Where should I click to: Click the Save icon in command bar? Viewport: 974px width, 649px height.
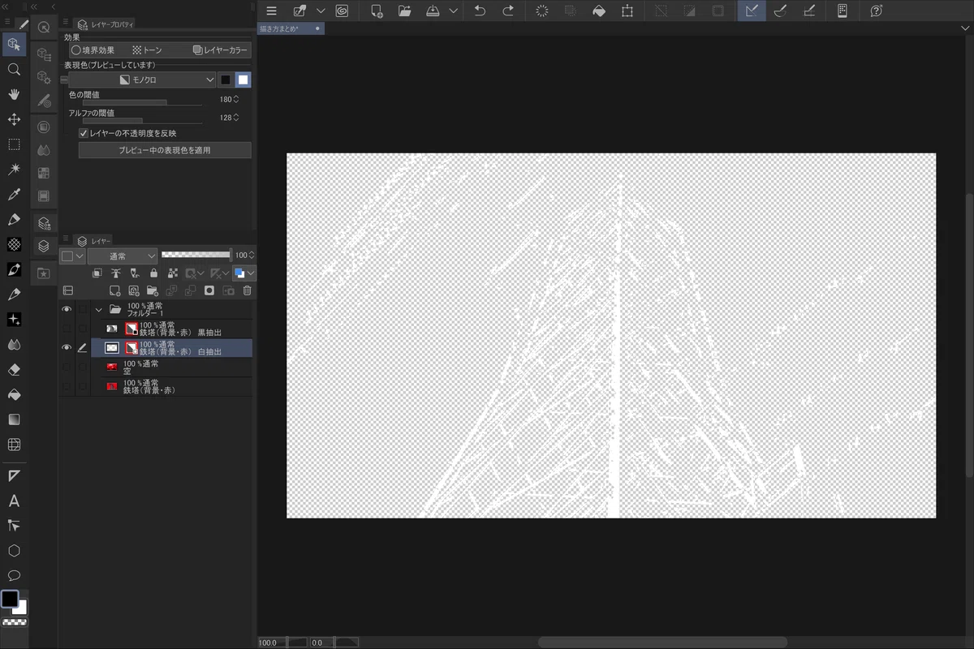pyautogui.click(x=433, y=11)
